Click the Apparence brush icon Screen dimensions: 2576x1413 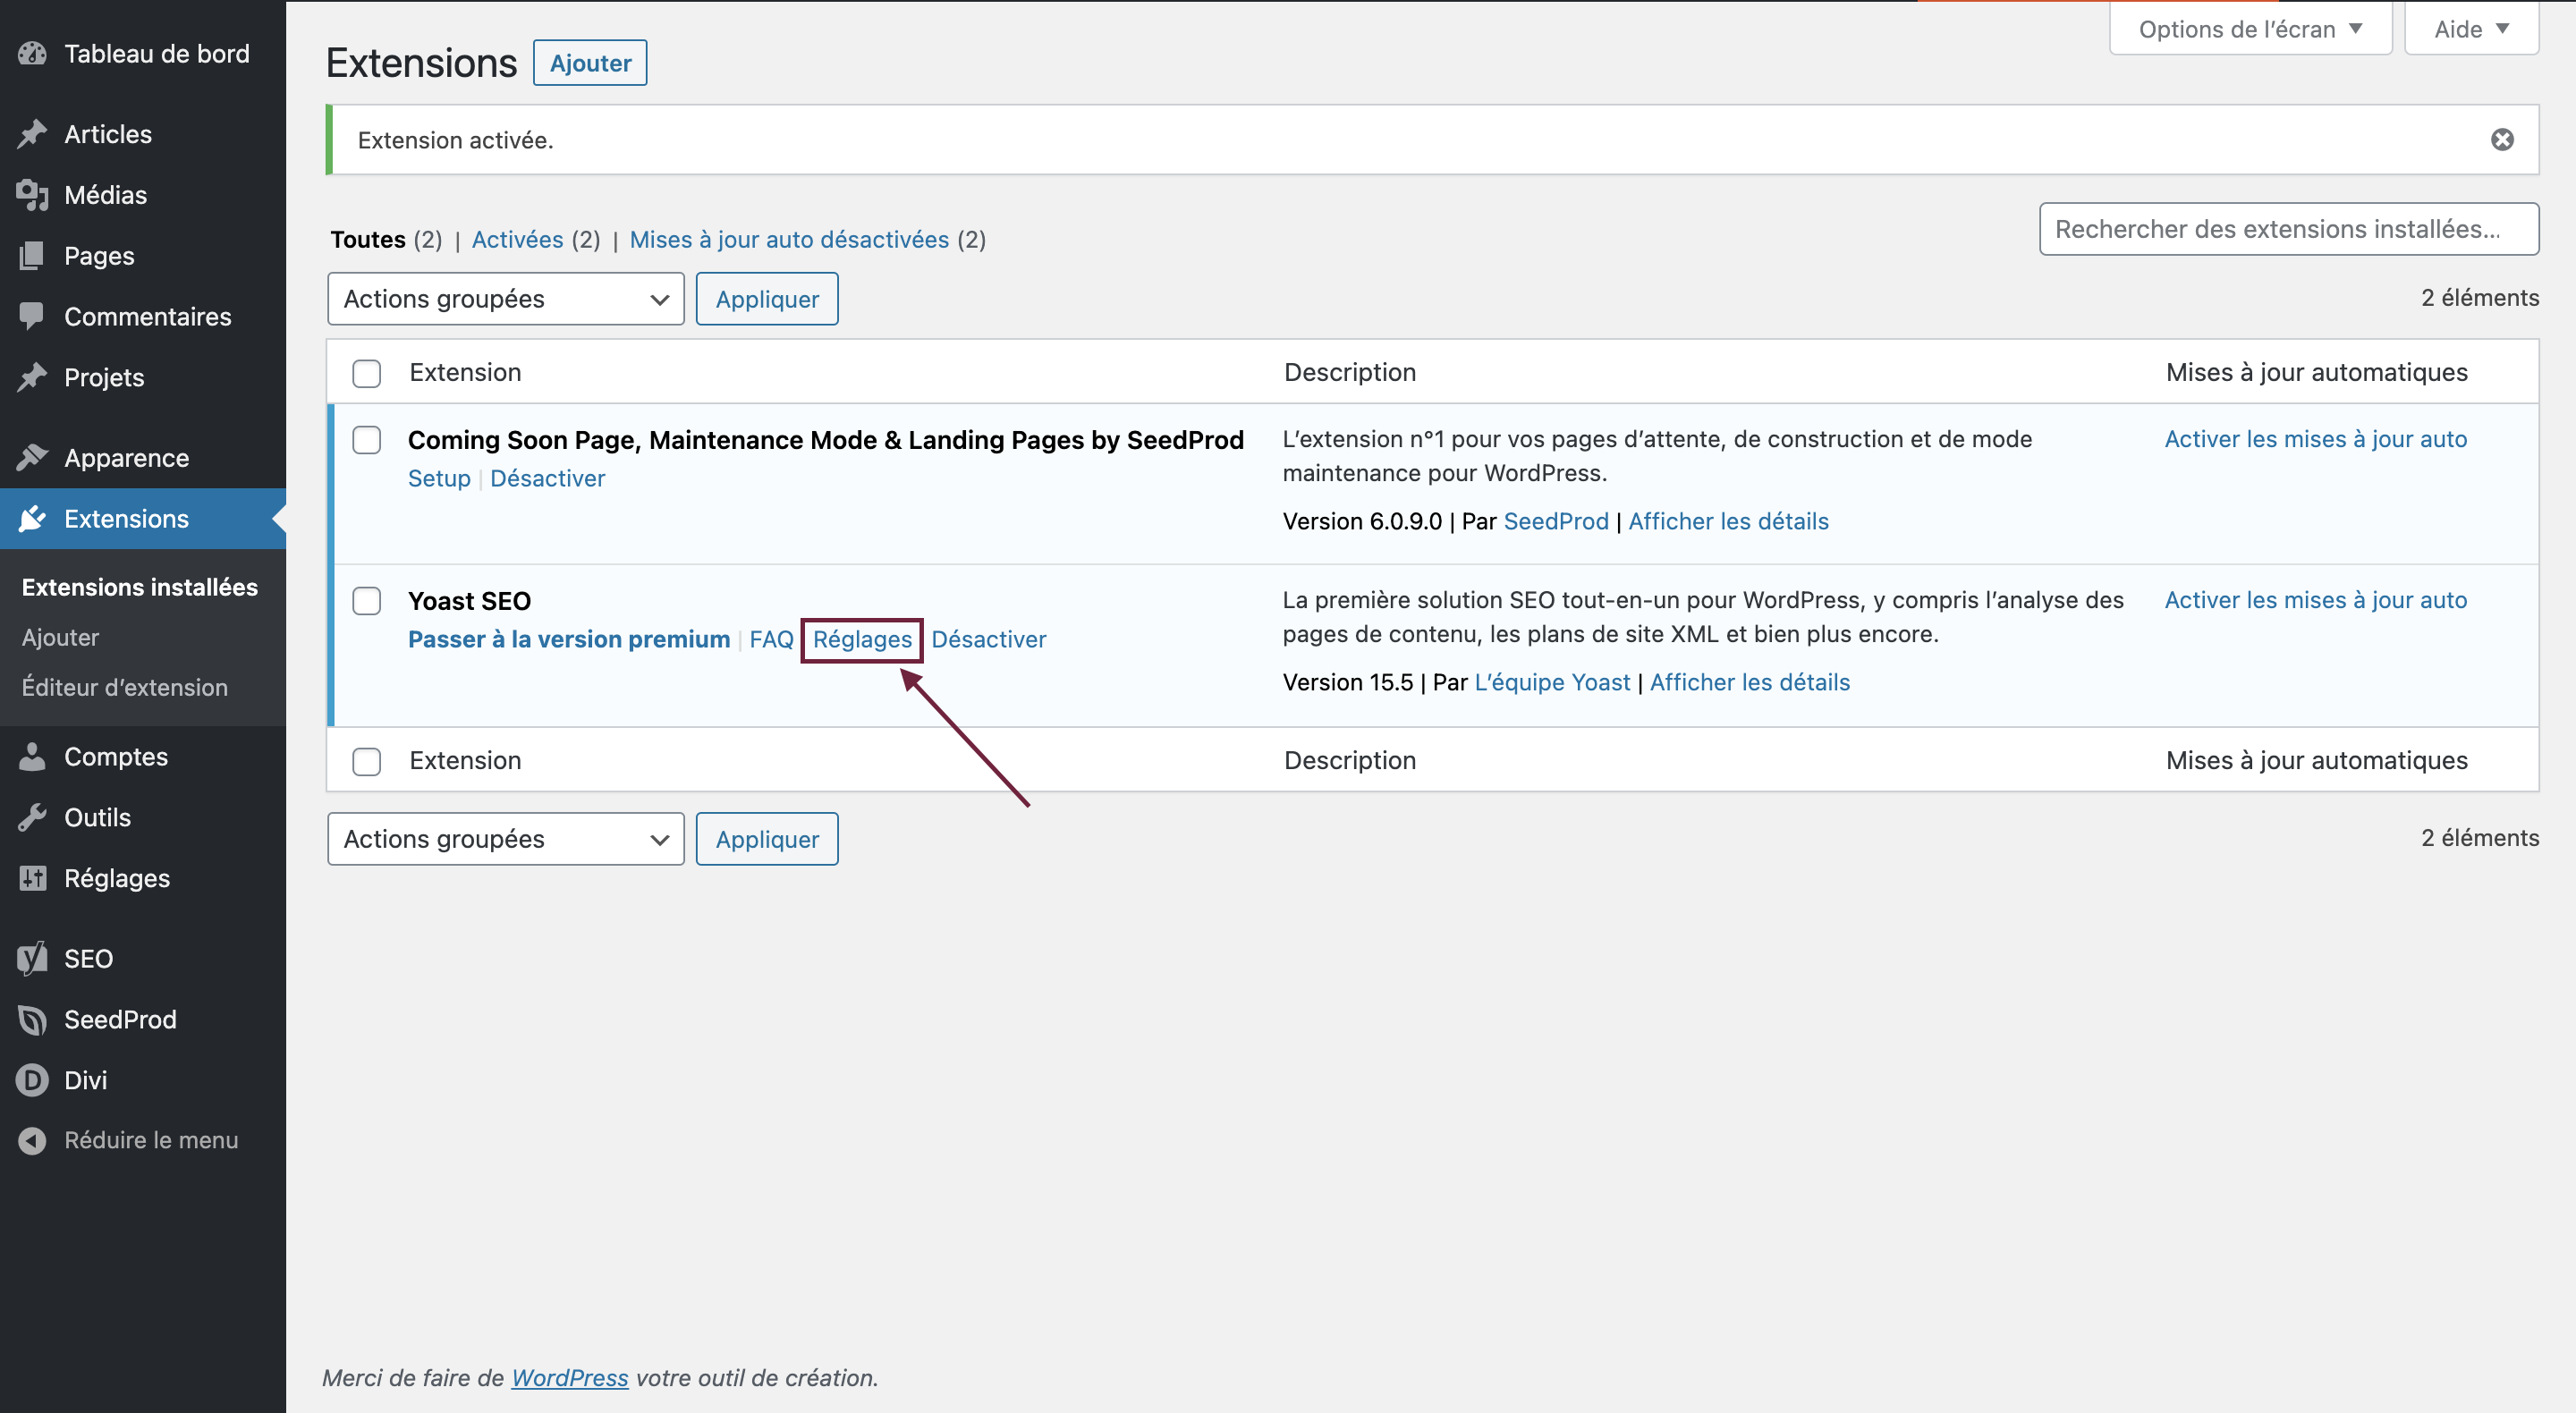[x=32, y=458]
